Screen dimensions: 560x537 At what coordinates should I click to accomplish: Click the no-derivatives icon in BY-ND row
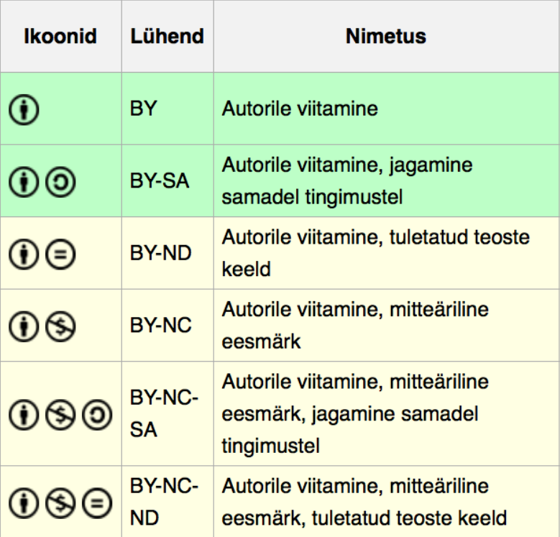click(x=60, y=254)
